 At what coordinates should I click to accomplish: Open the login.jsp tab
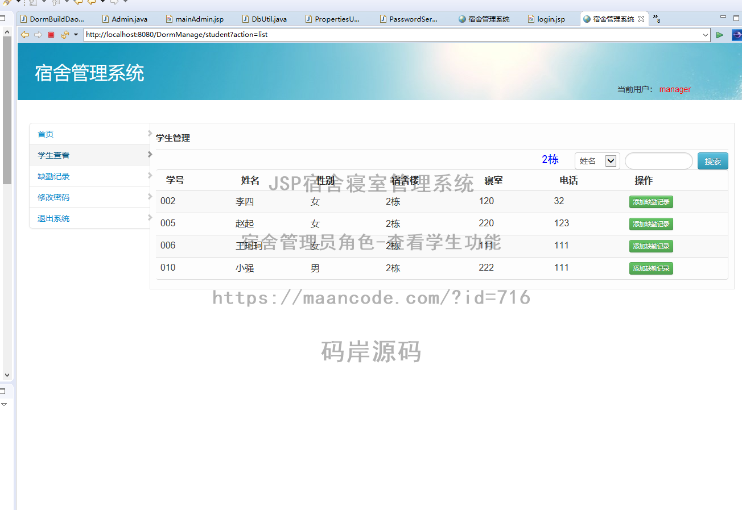(x=546, y=19)
